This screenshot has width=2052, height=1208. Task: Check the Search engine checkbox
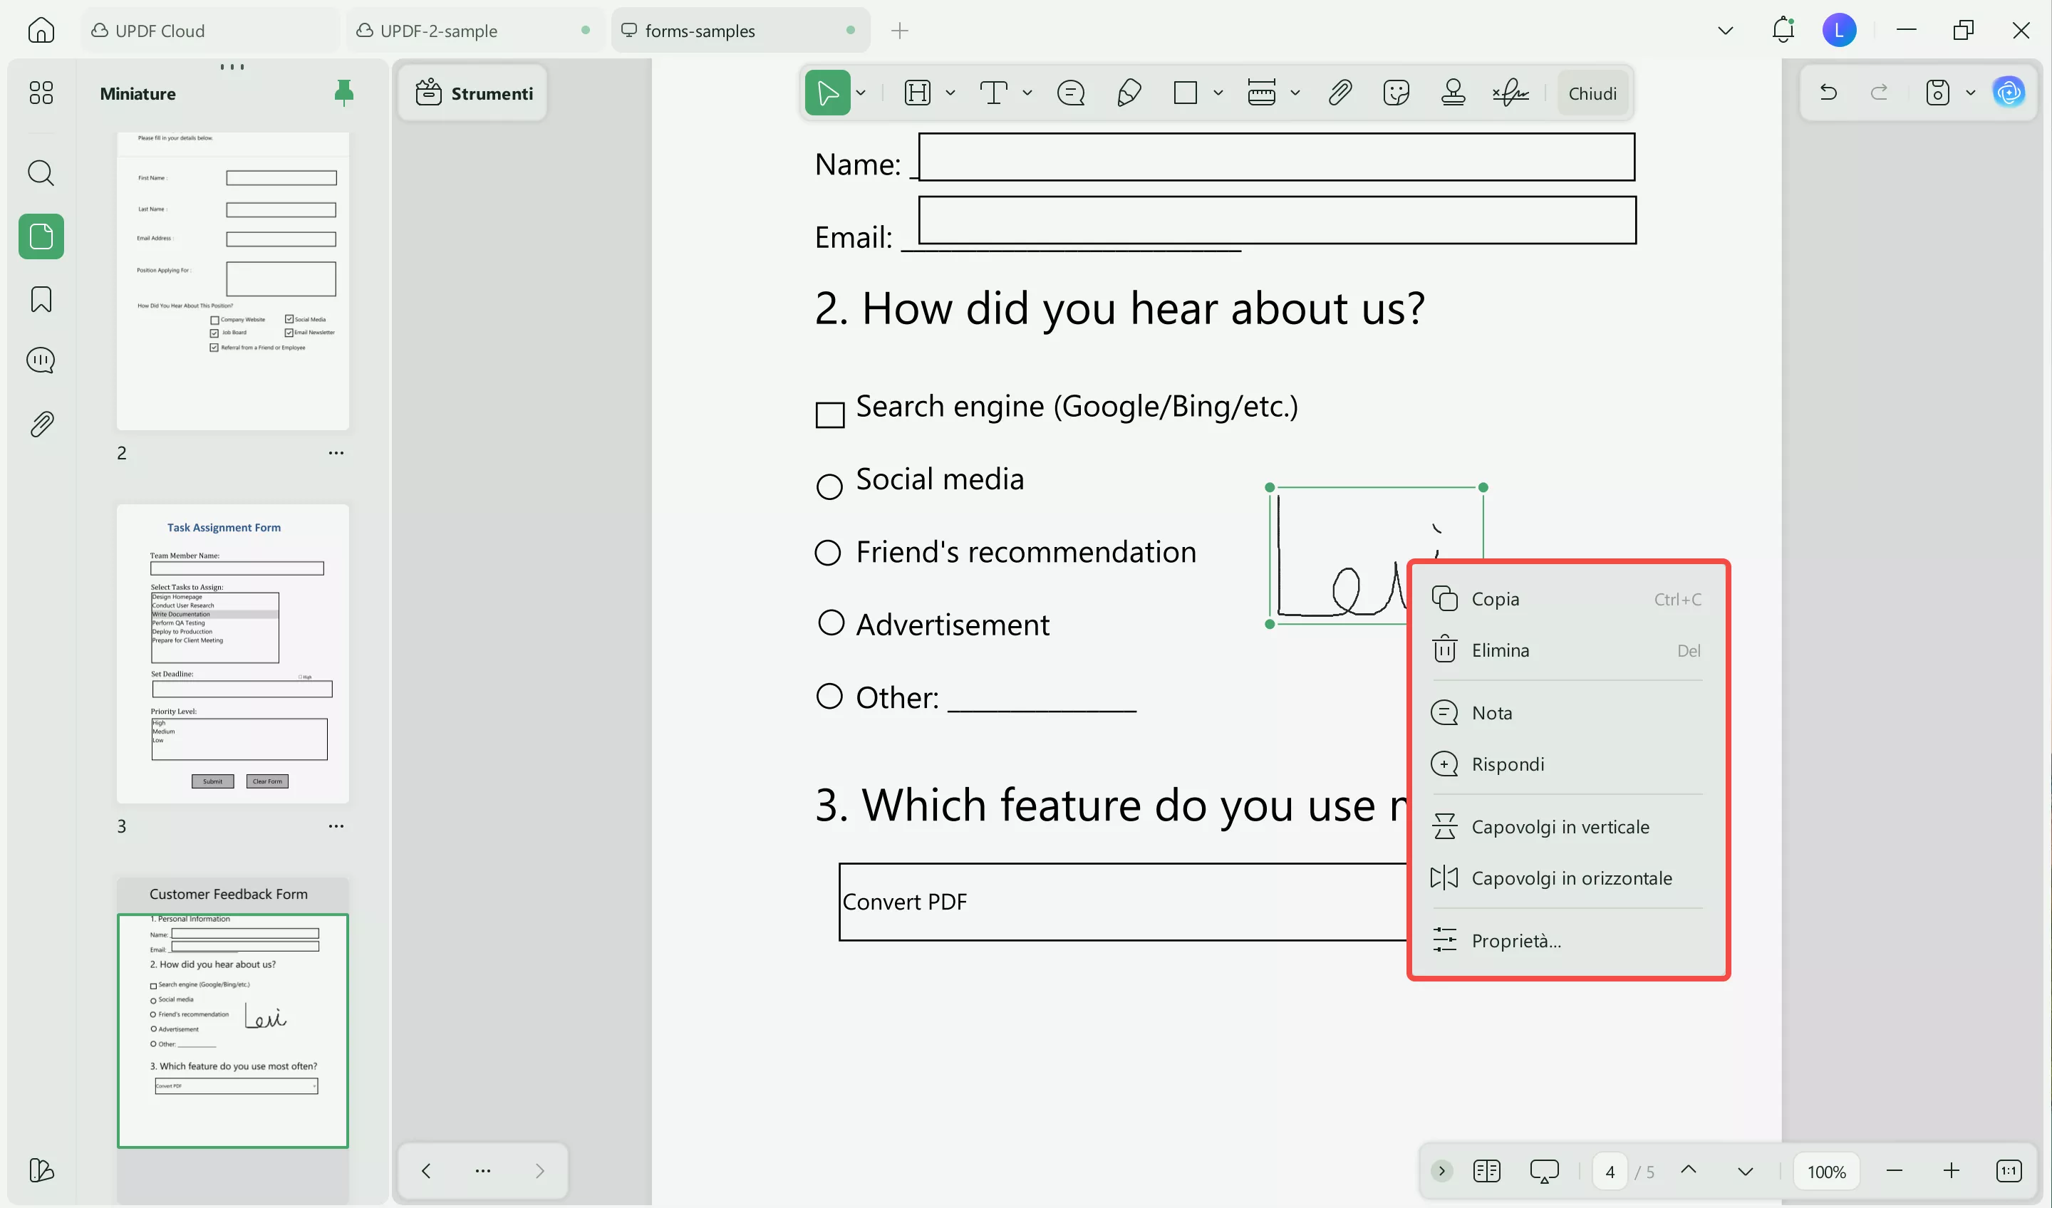pos(830,415)
